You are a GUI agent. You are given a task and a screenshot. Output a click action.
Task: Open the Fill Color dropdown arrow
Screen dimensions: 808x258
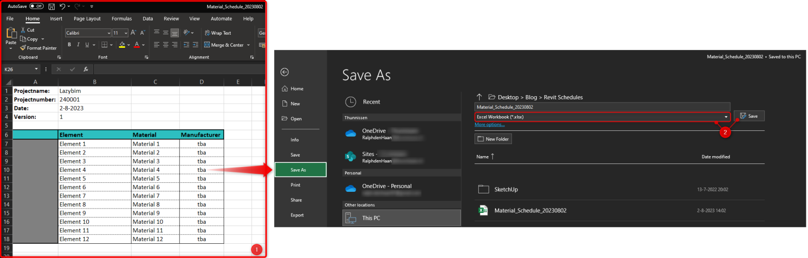point(128,45)
